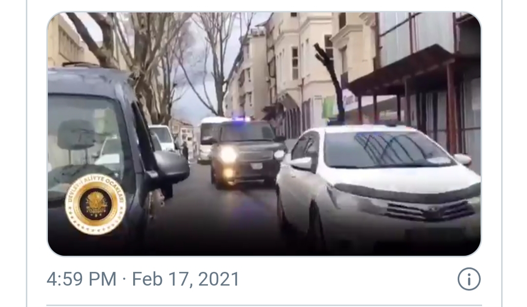The image size is (527, 307).
Task: Click the gold Devlet-i Aliyye Ocakları emblem
Action: click(x=96, y=204)
